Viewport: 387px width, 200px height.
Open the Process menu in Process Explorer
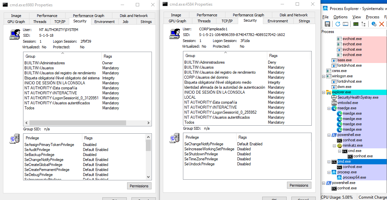372,17
